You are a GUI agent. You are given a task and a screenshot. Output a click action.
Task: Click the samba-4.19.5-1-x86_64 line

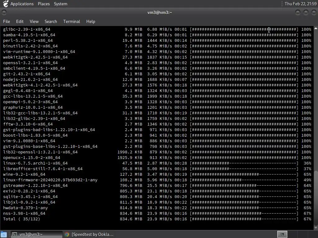tap(157, 35)
